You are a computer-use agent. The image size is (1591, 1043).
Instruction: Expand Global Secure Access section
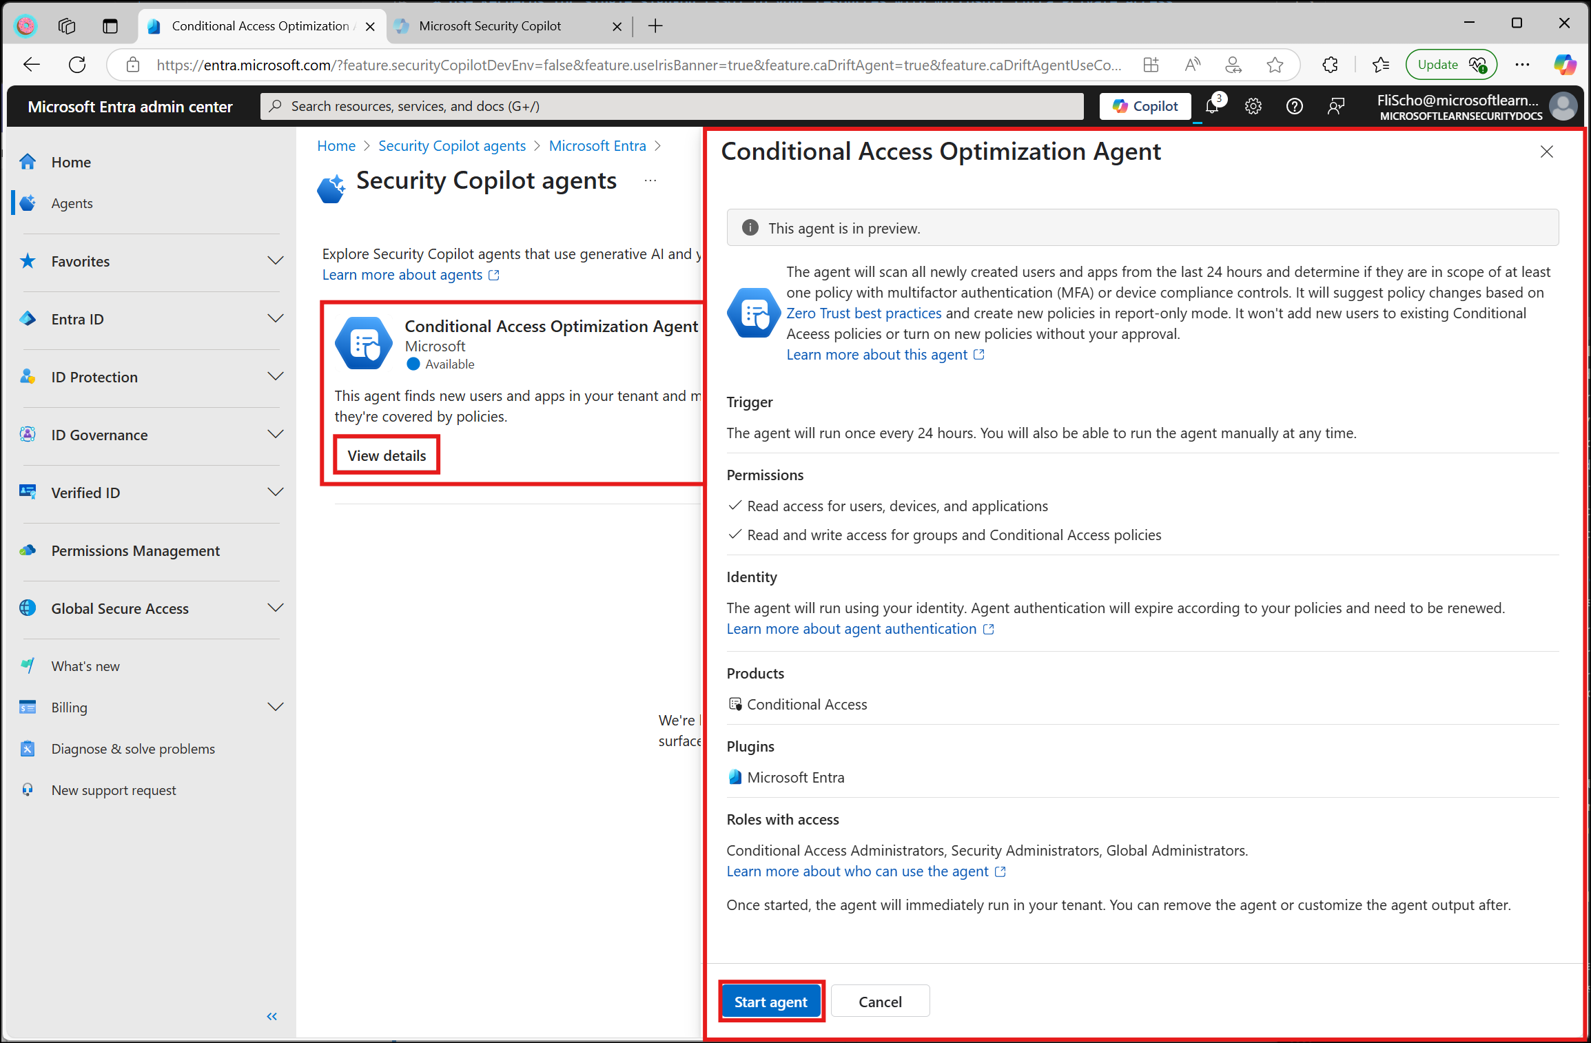275,608
